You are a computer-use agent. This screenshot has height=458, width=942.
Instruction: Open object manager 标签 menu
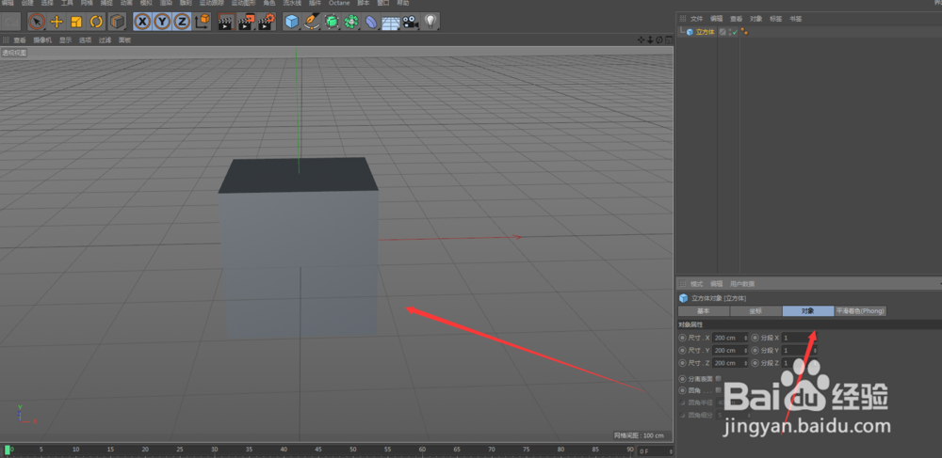pyautogui.click(x=775, y=19)
